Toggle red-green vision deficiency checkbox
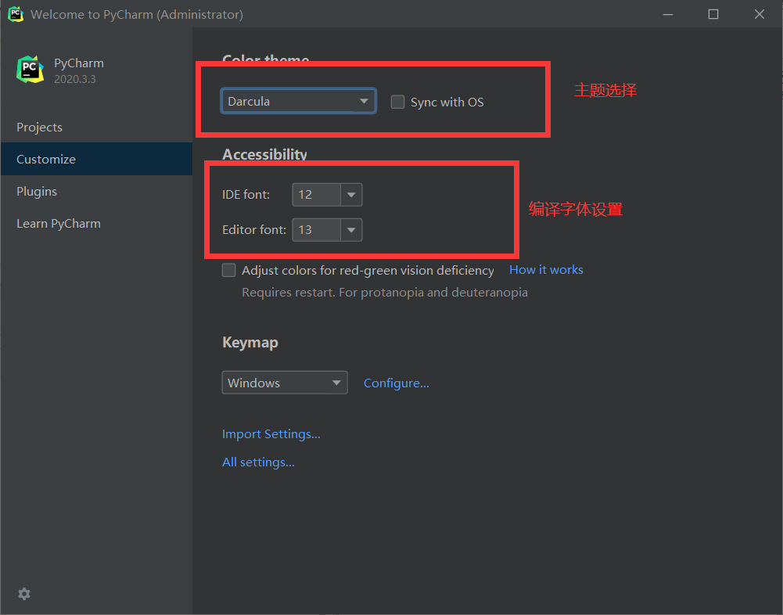 pos(228,270)
